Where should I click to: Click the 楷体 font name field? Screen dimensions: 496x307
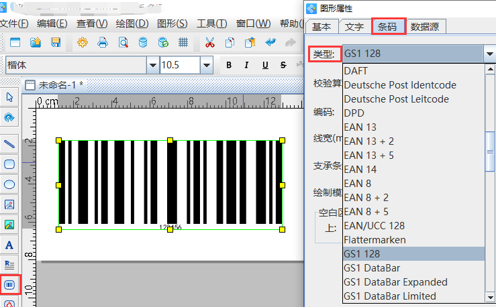click(77, 65)
